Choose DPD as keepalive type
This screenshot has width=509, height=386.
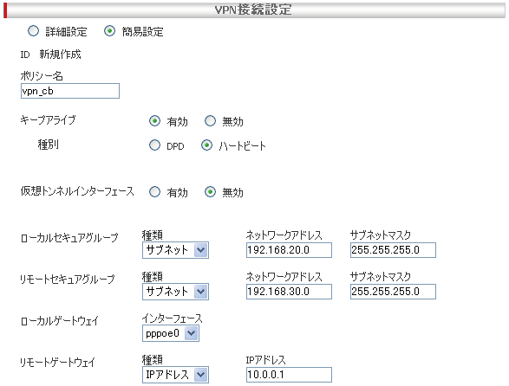(x=154, y=145)
